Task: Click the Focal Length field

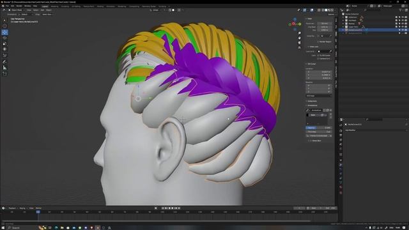Action: 325,24
